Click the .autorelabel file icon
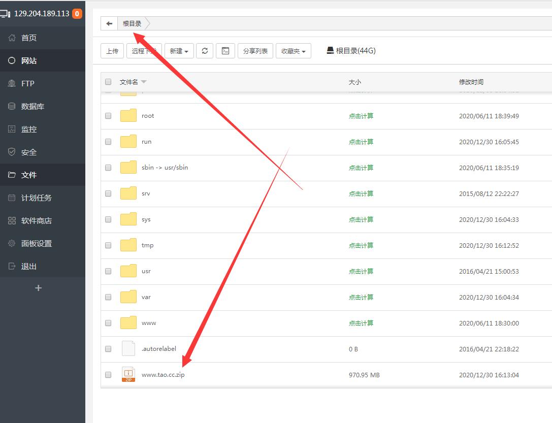This screenshot has height=423, width=552. click(128, 349)
